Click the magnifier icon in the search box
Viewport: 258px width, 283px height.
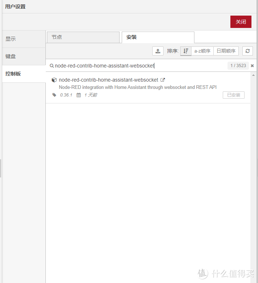[x=52, y=66]
